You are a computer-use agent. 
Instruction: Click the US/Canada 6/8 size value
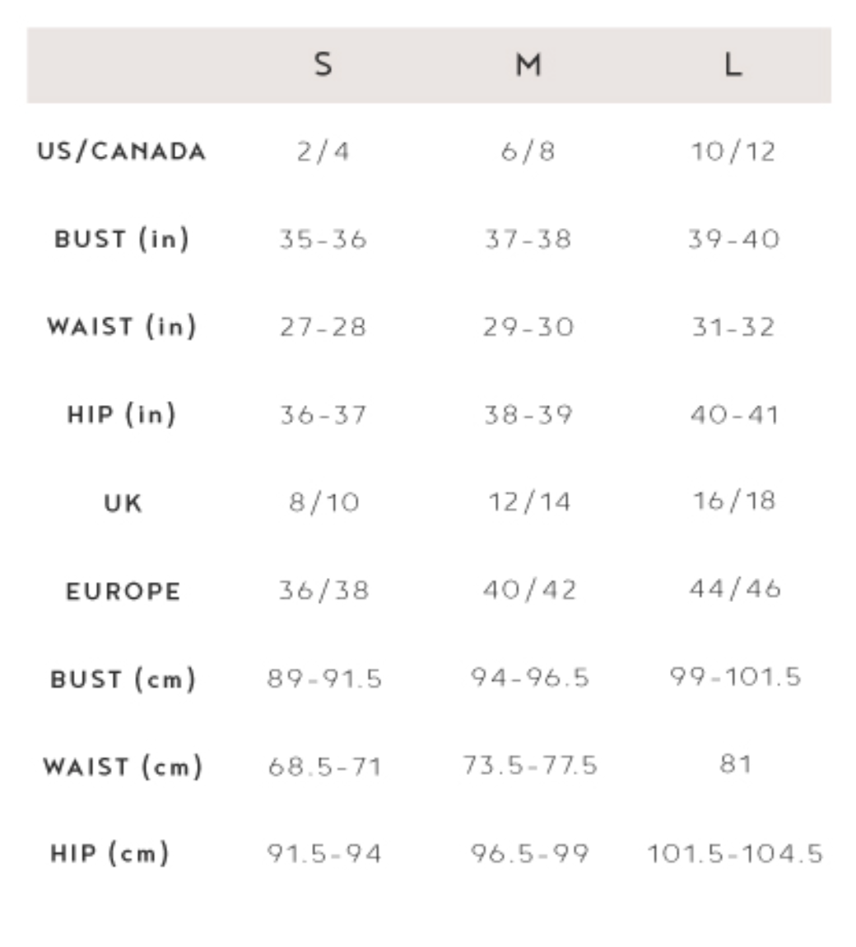(528, 152)
